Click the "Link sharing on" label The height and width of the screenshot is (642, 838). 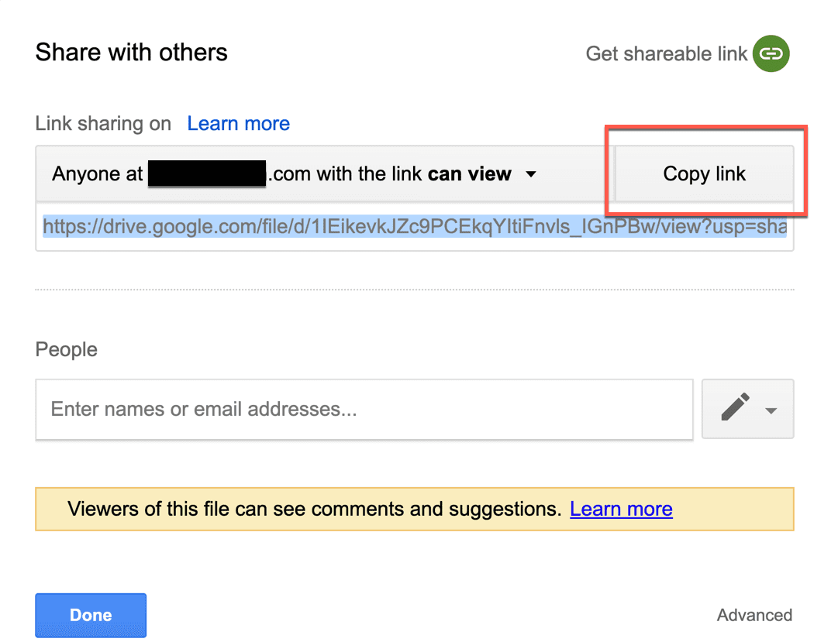pyautogui.click(x=102, y=124)
